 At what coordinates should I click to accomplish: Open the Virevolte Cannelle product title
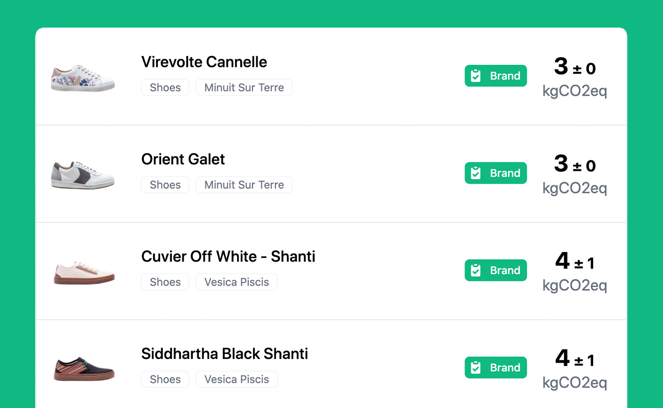pos(204,62)
